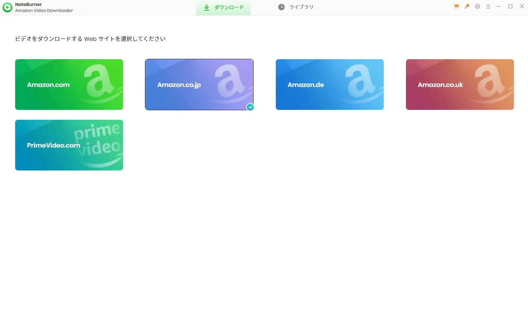The image size is (528, 336).
Task: Switch to the ライブラリ tab
Action: click(296, 7)
